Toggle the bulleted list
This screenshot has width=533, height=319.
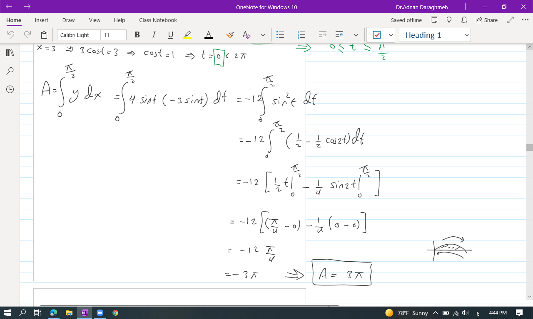tap(280, 35)
